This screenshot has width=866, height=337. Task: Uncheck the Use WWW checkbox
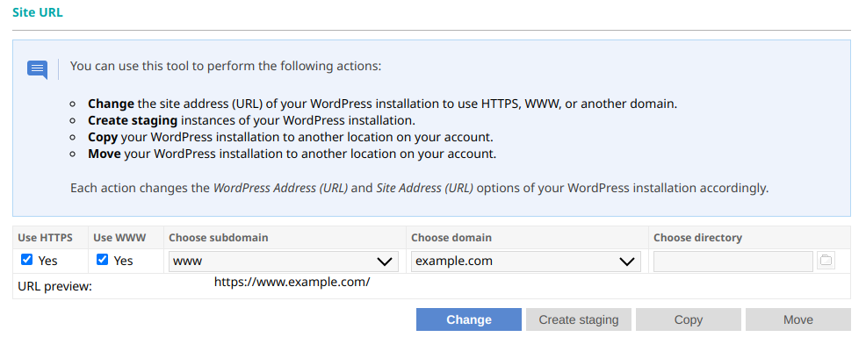click(102, 260)
